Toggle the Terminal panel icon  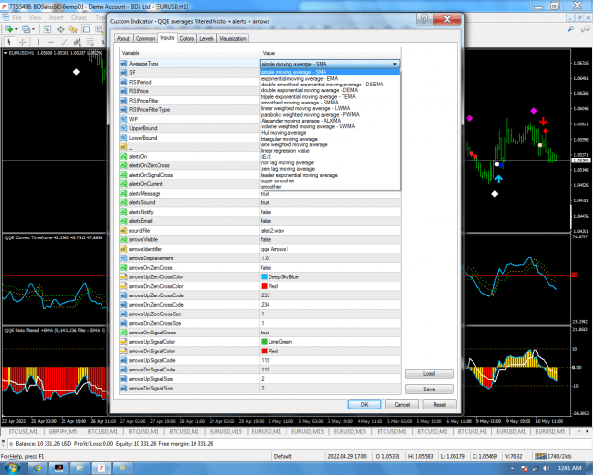pyautogui.click(x=86, y=29)
